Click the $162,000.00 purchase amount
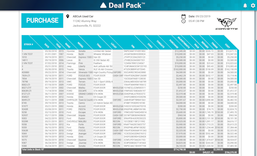Screen dimensions: 257x156 click(x=180, y=69)
